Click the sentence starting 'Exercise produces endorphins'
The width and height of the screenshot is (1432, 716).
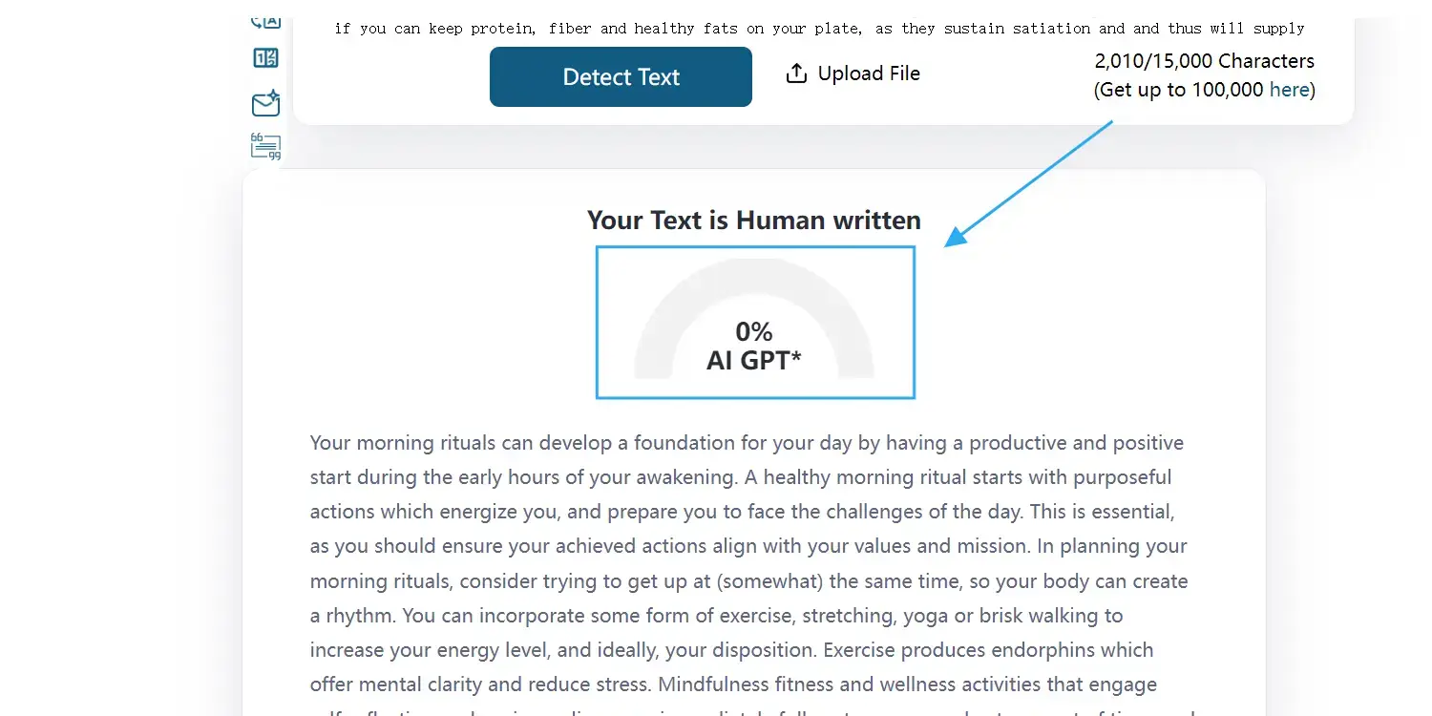[988, 650]
